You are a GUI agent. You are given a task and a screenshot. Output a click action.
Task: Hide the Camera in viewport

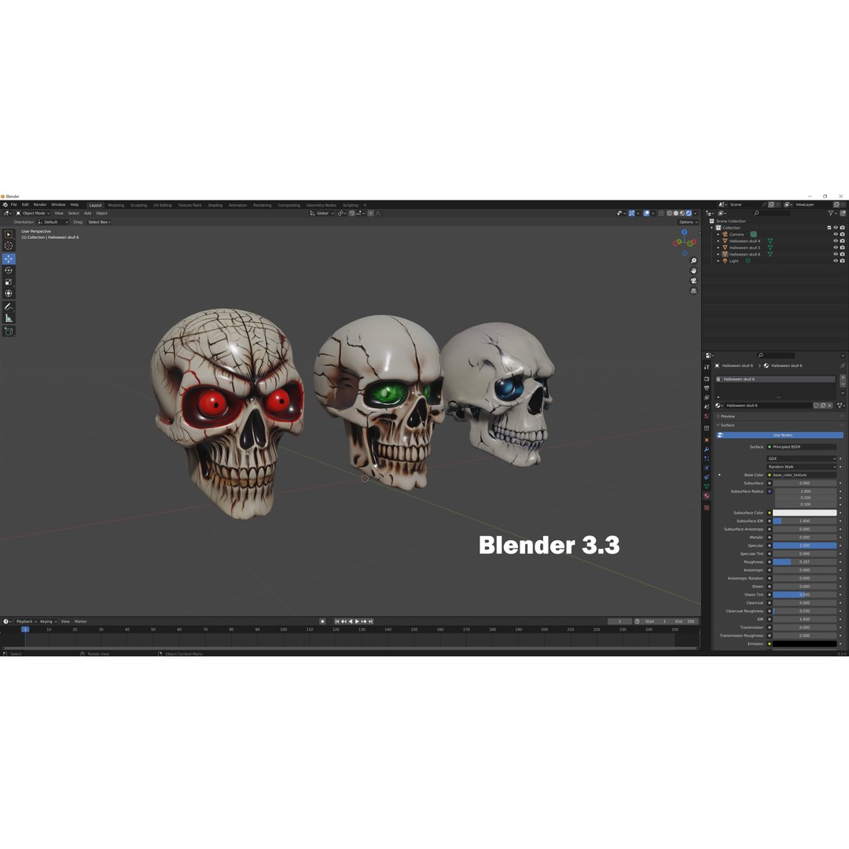coord(836,234)
